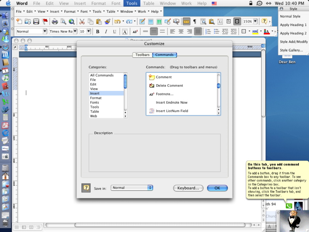309x232 pixels.
Task: Open the Table menu in the menu bar
Action: (148, 3)
